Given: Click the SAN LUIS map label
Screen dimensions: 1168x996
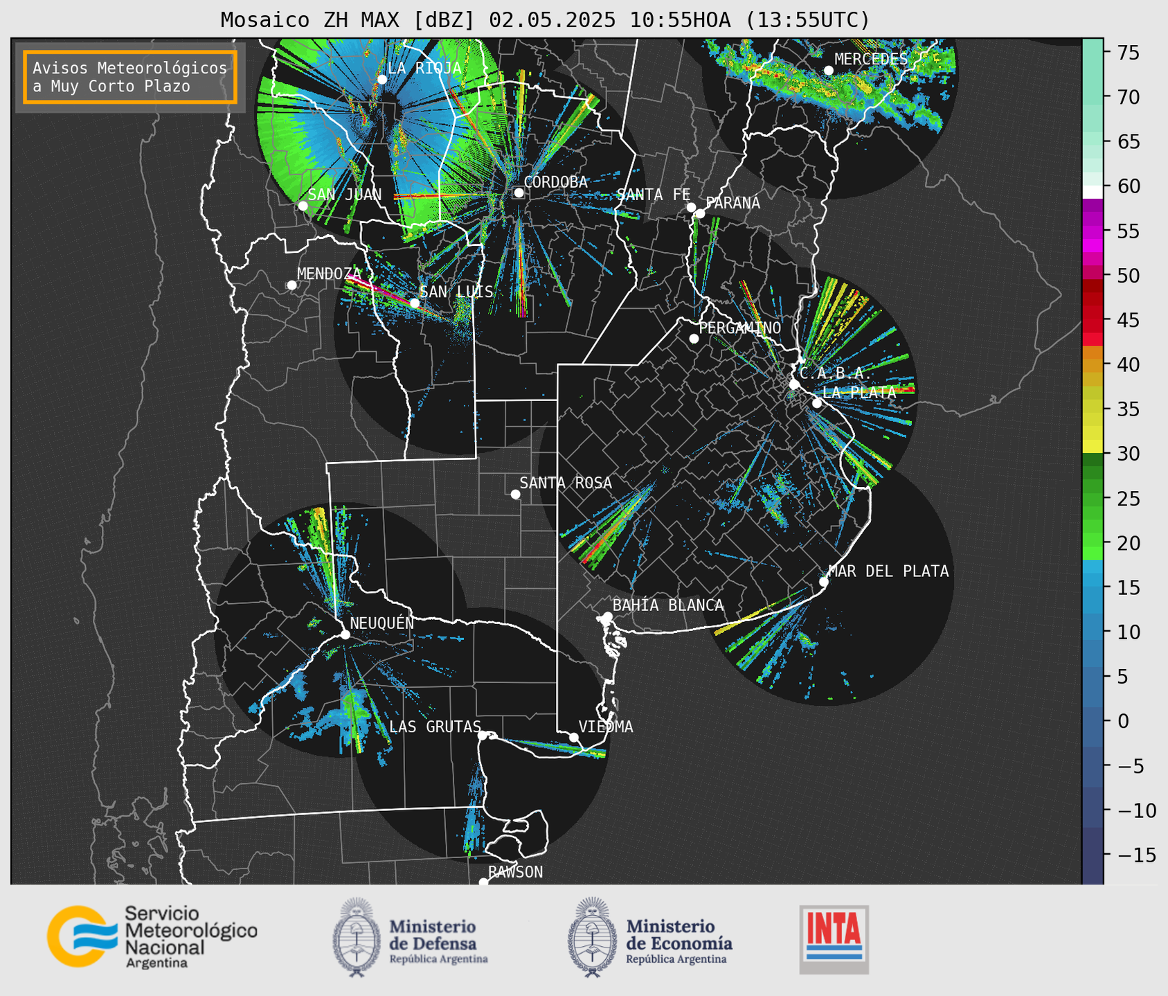Looking at the screenshot, I should (457, 292).
